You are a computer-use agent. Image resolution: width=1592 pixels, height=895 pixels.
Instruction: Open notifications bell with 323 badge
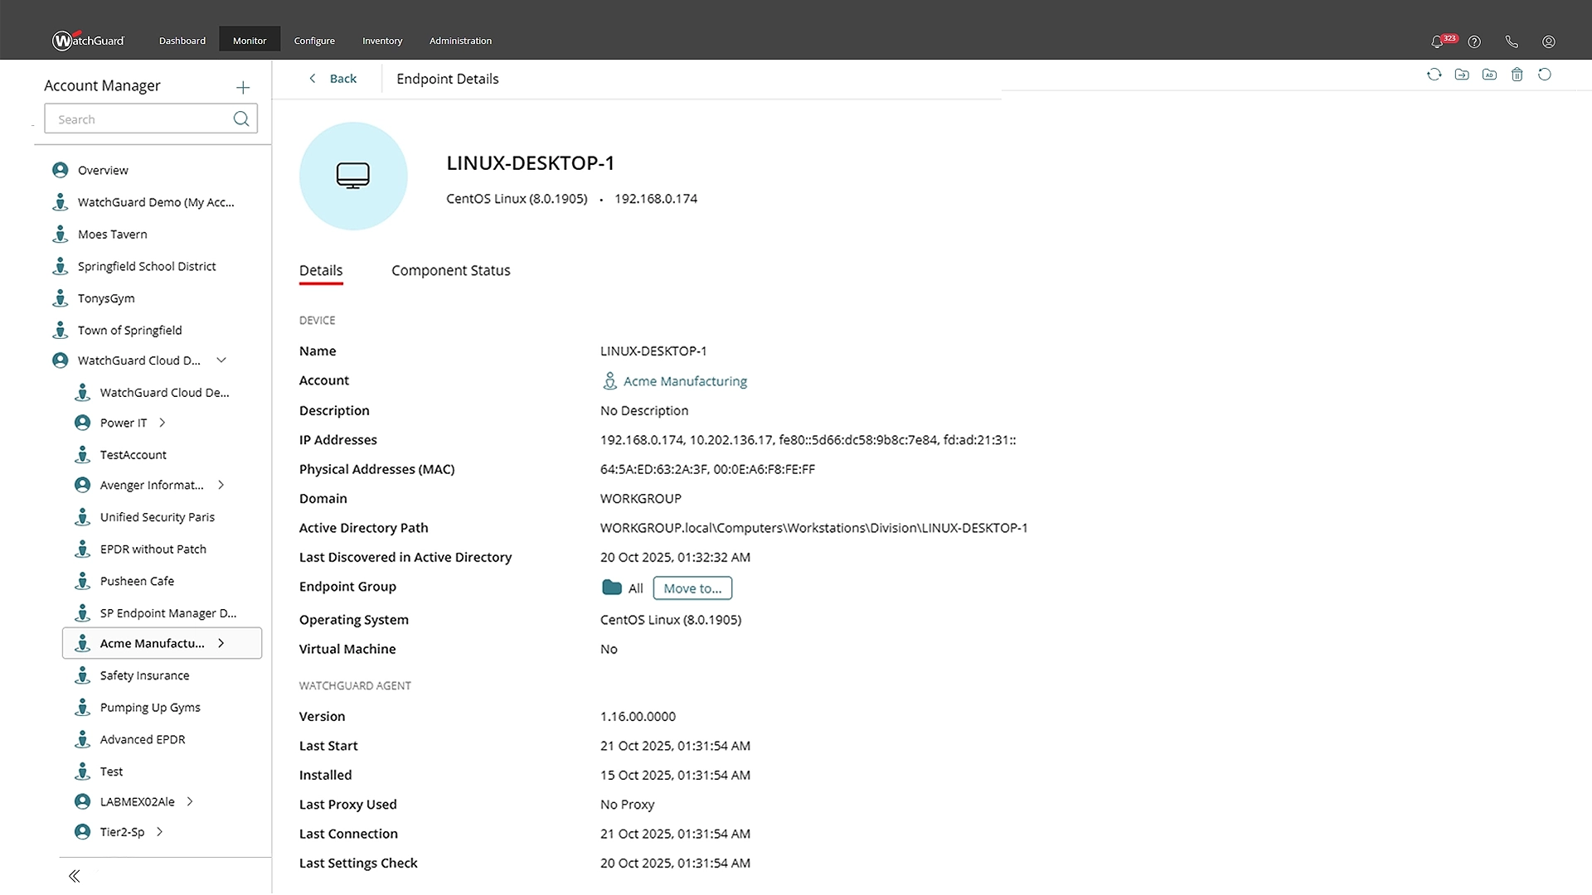click(x=1438, y=41)
